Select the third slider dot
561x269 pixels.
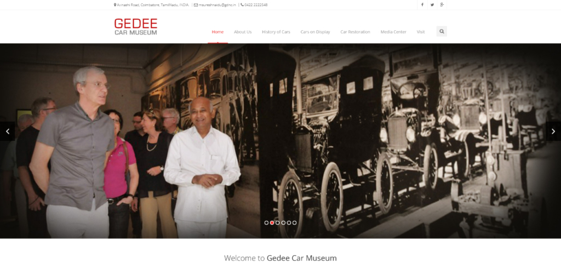278,222
